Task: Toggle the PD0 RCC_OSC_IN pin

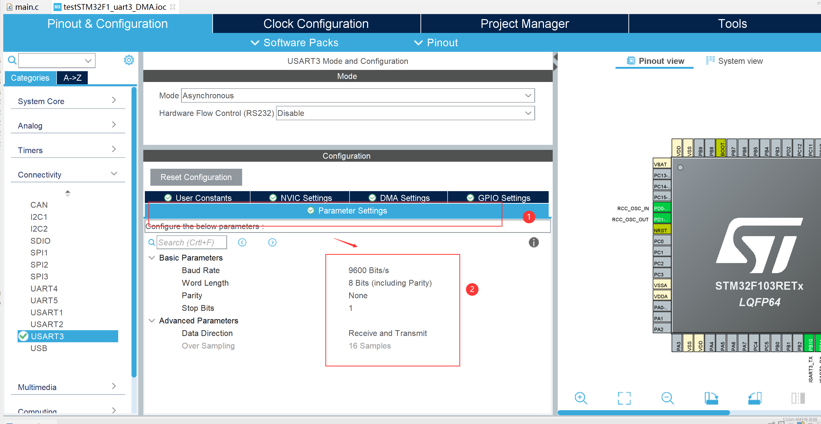Action: tap(662, 208)
